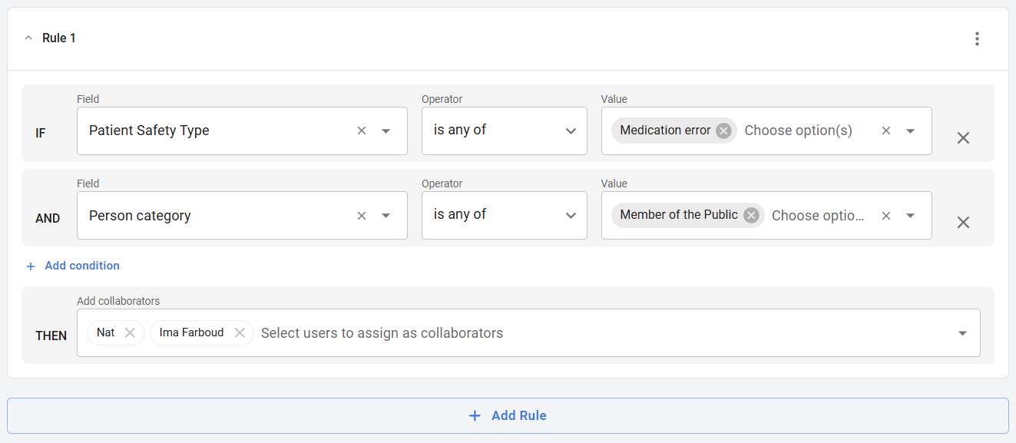Screen dimensions: 1016x443
Task: Open the operator dropdown in the AND row
Action: click(571, 216)
